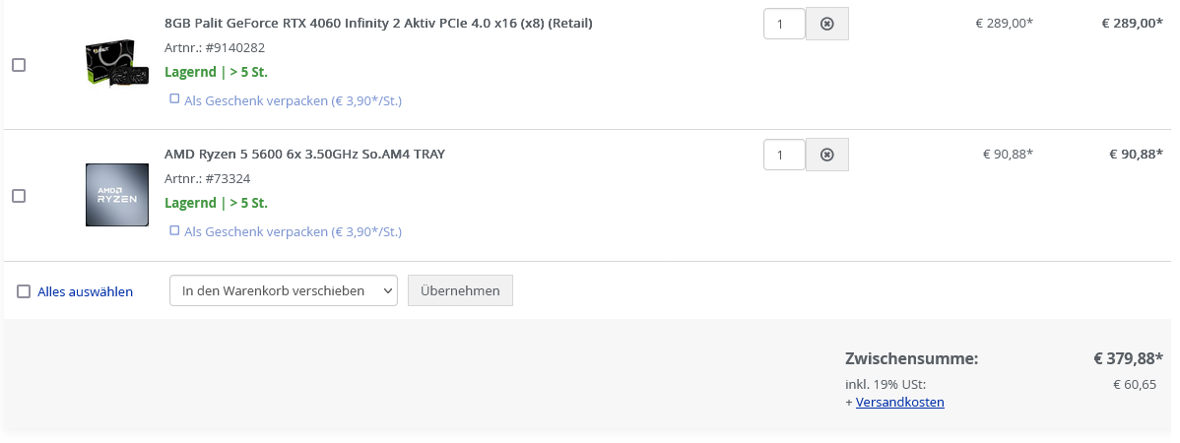Click the 'Alles auswählen' label text

[85, 291]
